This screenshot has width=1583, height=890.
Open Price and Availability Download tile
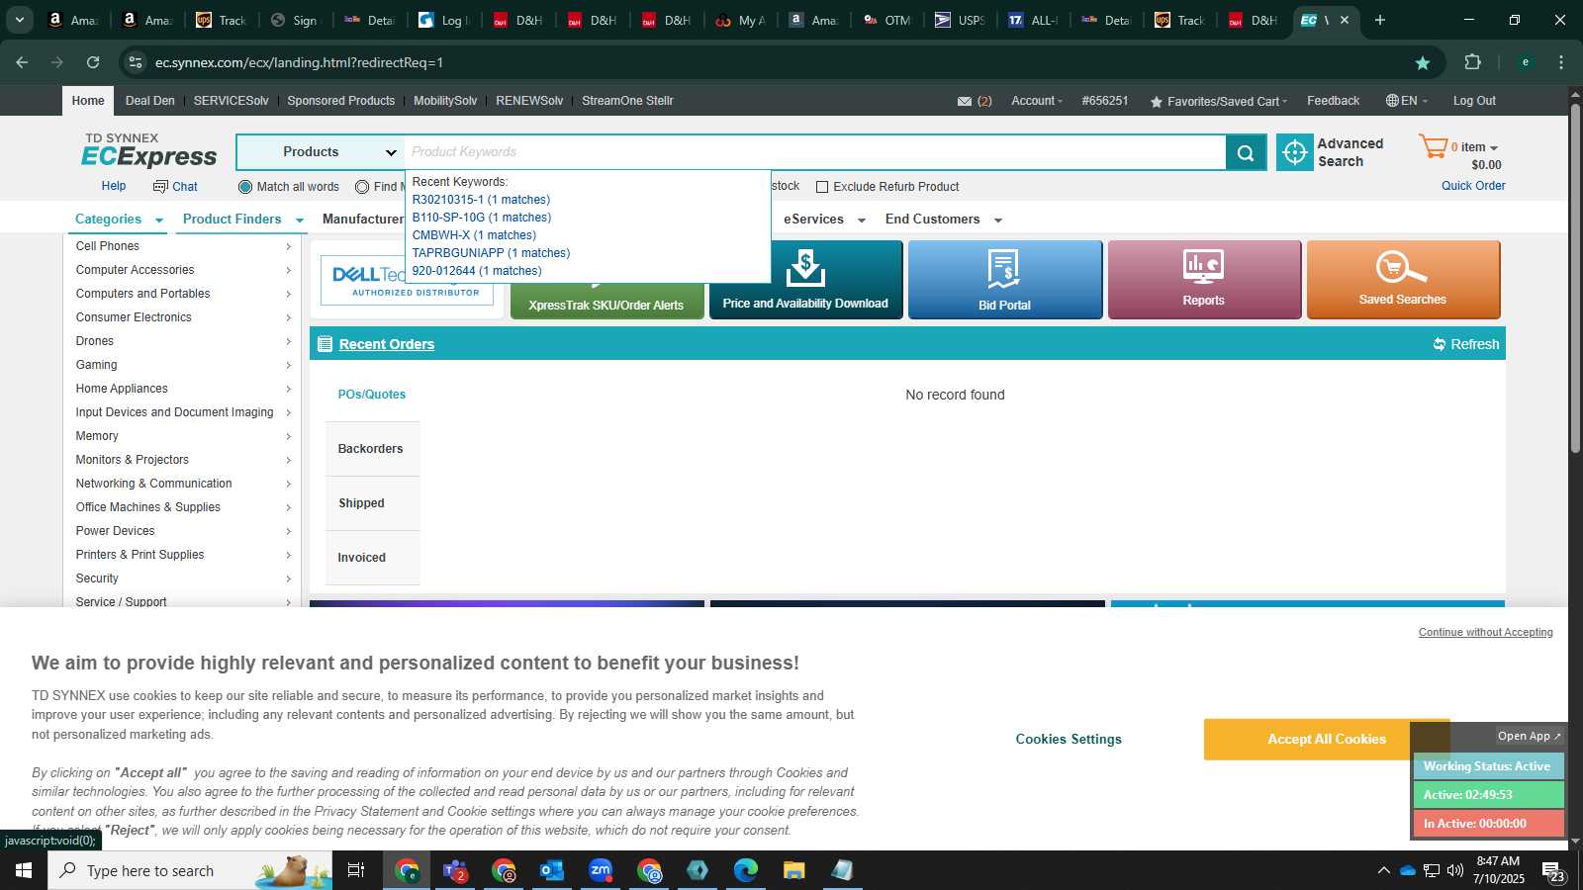point(805,280)
